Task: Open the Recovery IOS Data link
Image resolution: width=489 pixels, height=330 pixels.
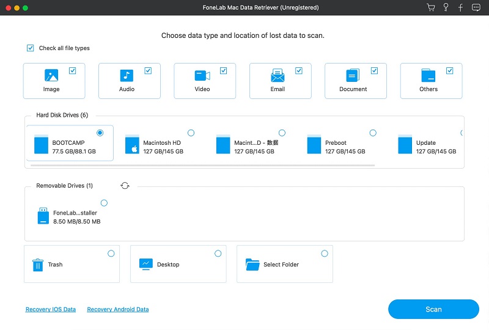Action: tap(51, 309)
